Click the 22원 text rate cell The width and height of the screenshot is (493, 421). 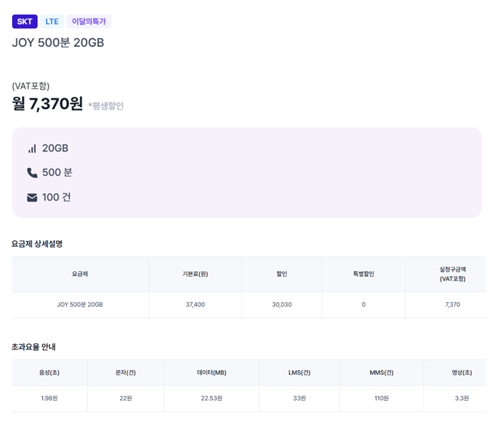point(126,398)
